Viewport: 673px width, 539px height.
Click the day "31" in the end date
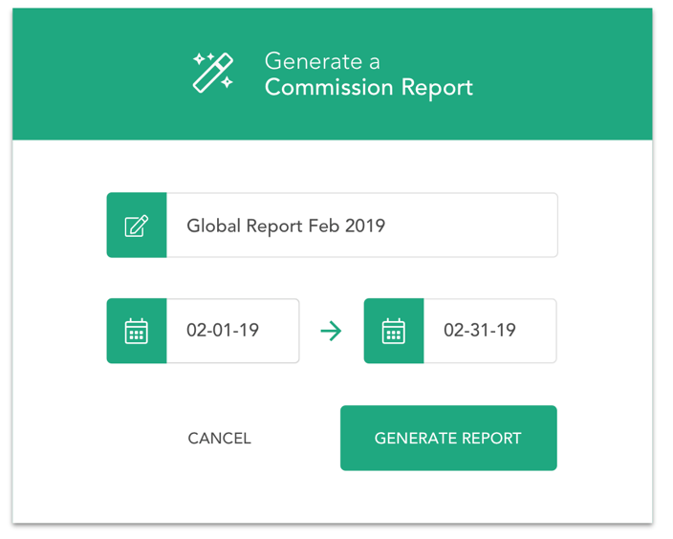point(480,331)
